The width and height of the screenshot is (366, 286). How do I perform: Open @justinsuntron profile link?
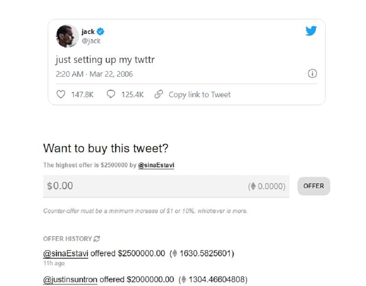click(x=70, y=279)
